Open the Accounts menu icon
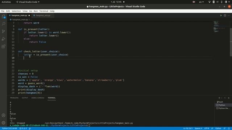This screenshot has height=130, width=232. [x=4, y=115]
